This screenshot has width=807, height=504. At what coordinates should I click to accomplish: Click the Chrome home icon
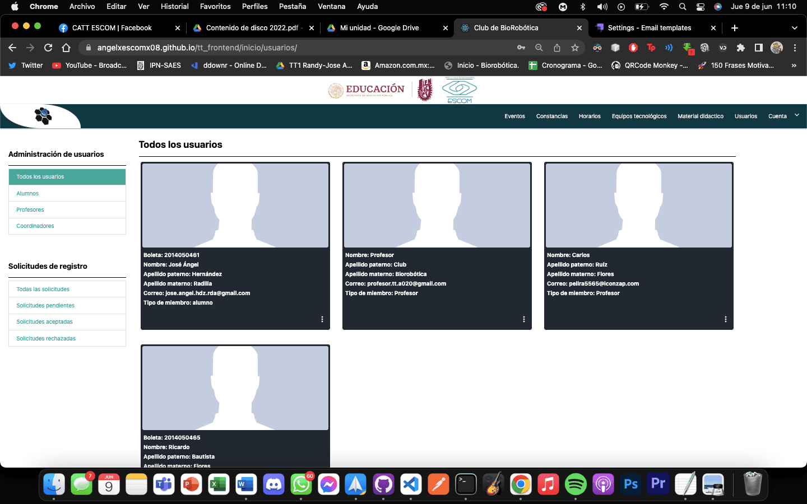coord(66,48)
